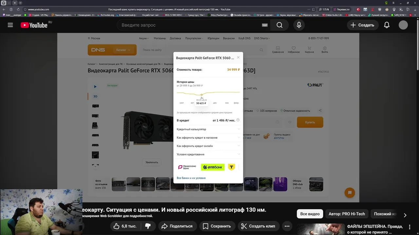Select the Автор: PRO Hi-Tech chip
419x235 pixels.
click(347, 214)
